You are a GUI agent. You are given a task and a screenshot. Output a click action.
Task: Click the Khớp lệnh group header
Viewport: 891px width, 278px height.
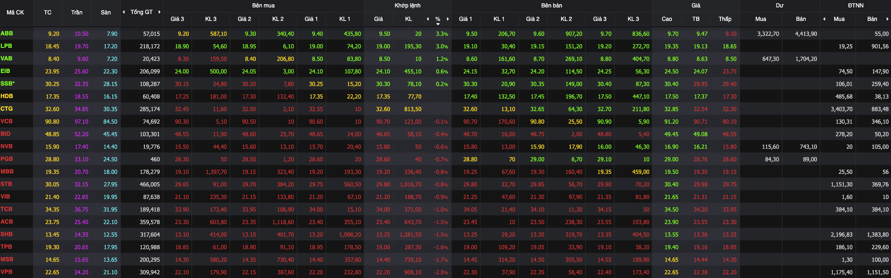click(408, 6)
